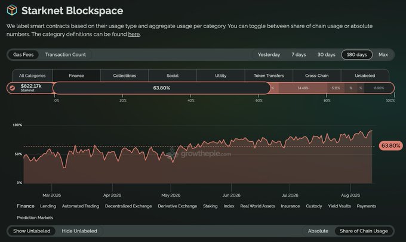
Task: Open the Utility category tab
Action: [x=220, y=76]
